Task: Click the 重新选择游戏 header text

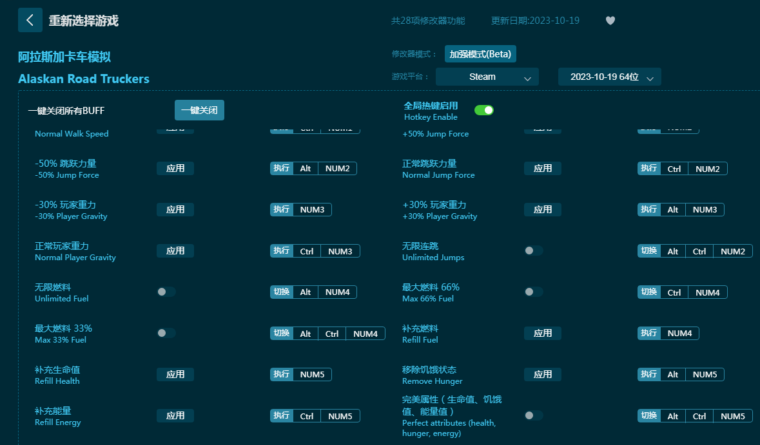Action: [x=84, y=21]
